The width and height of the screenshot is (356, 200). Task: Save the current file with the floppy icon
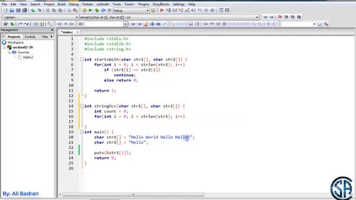(x=18, y=11)
